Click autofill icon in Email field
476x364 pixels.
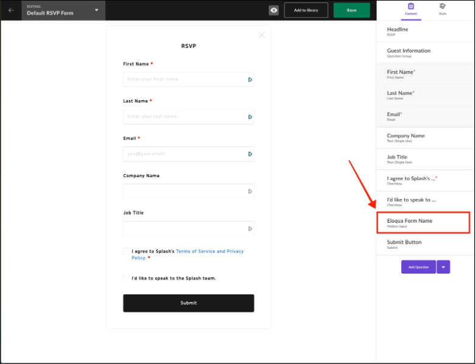(250, 154)
